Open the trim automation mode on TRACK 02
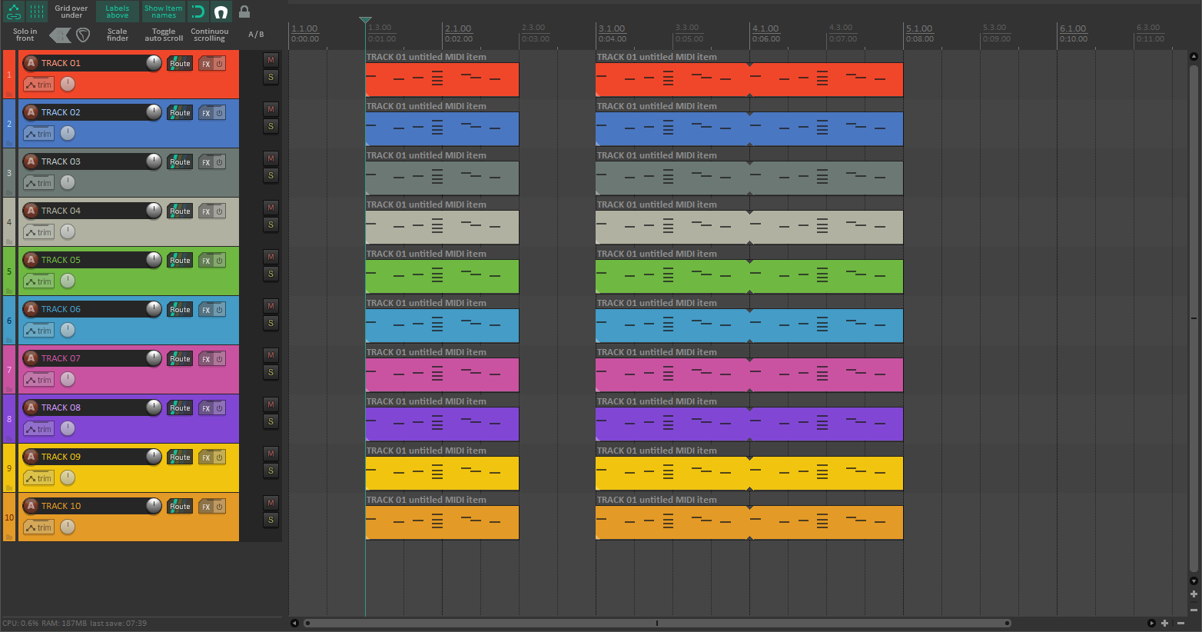Viewport: 1202px width, 632px height. pos(39,134)
